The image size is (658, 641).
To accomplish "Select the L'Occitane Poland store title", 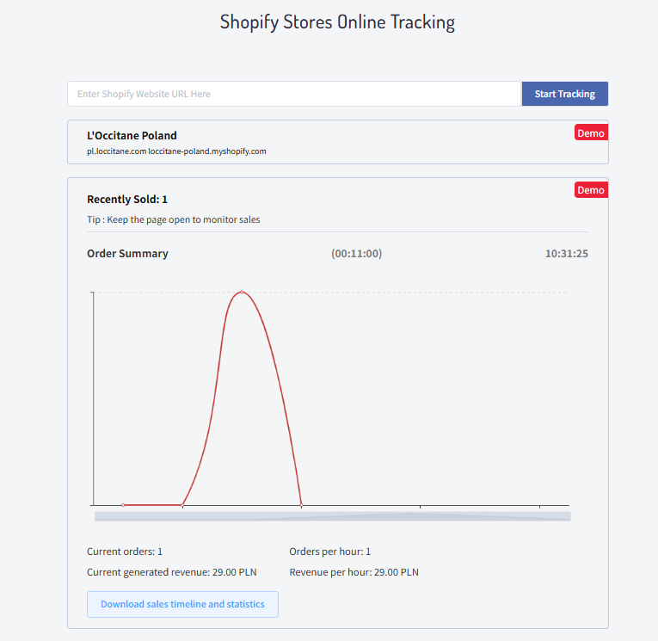I will click(x=132, y=136).
